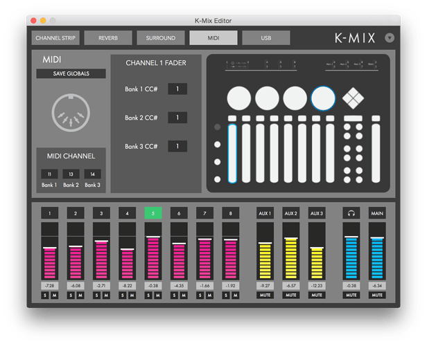Switch to the REVERB tab
This screenshot has height=346, width=427.
(108, 38)
